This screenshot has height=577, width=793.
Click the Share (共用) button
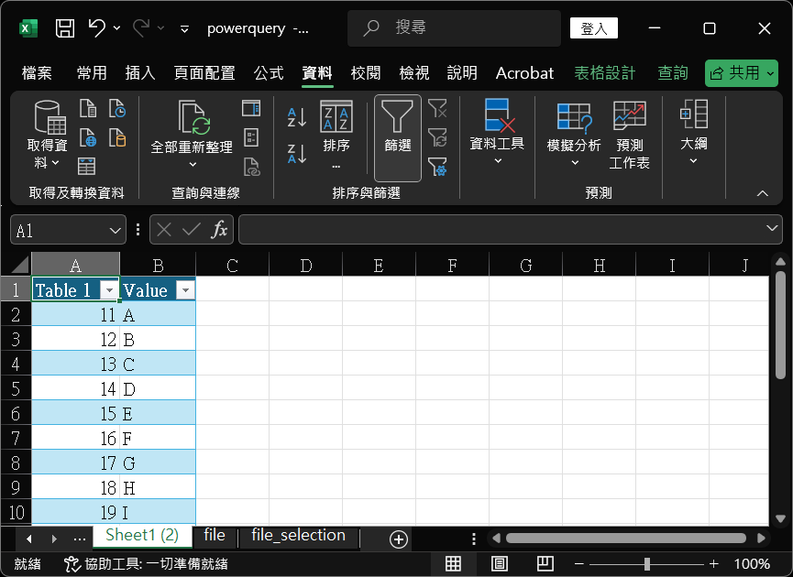click(740, 73)
